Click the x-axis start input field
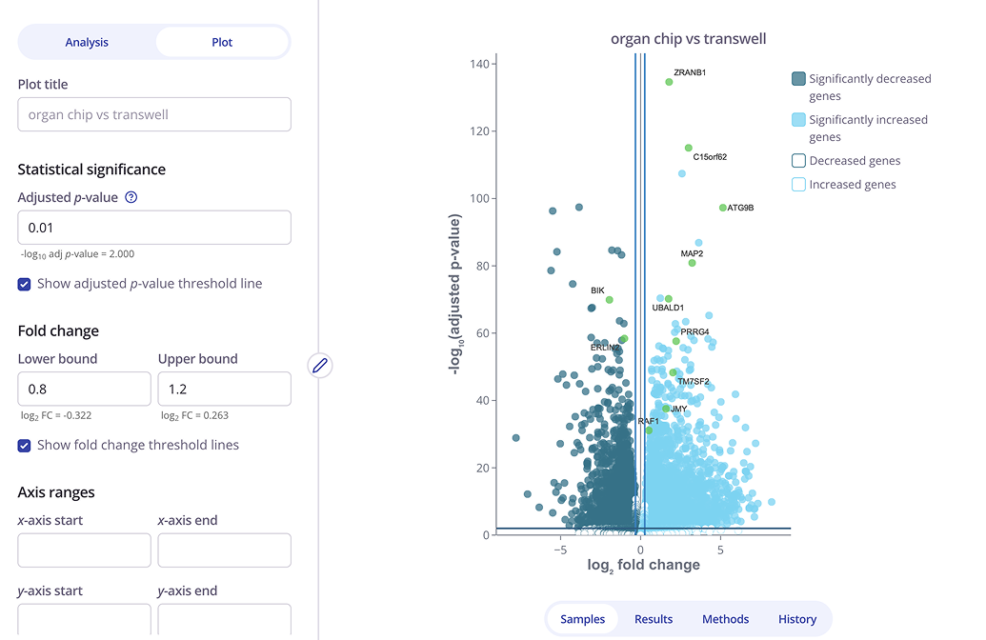 pyautogui.click(x=84, y=550)
